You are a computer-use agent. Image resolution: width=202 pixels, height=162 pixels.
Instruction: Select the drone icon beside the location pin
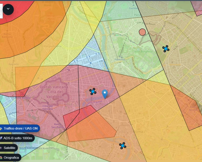(x=93, y=91)
